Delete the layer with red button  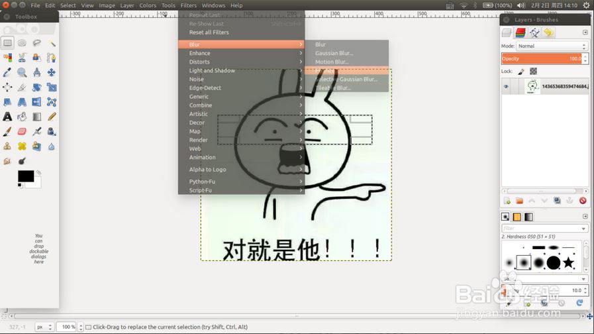tap(583, 201)
